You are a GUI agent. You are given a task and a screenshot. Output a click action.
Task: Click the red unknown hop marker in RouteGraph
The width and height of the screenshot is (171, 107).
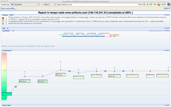pyautogui.click(x=150, y=71)
